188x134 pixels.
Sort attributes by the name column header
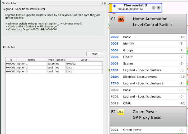(x=31, y=60)
